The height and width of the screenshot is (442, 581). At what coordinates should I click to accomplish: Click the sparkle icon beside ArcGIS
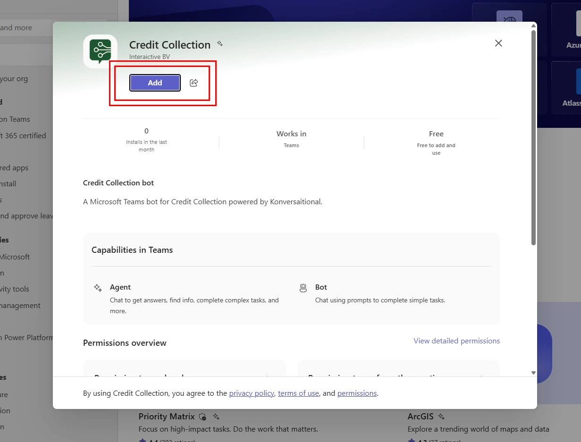pos(441,417)
